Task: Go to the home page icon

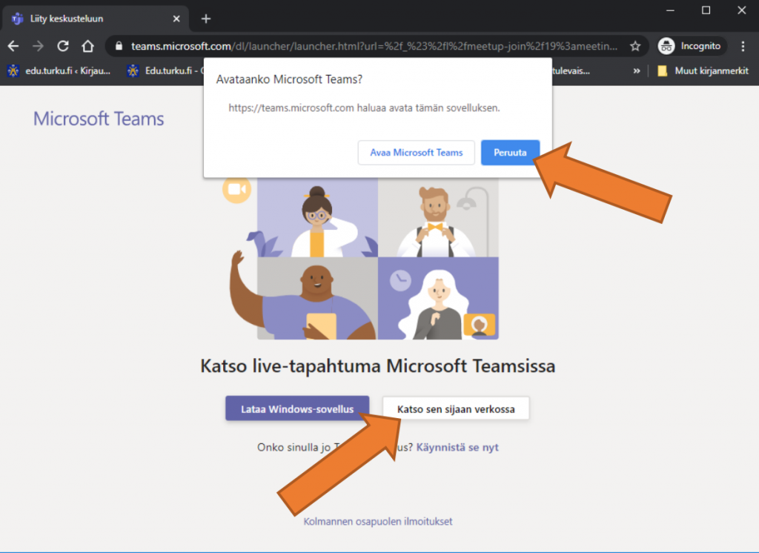Action: [x=87, y=46]
